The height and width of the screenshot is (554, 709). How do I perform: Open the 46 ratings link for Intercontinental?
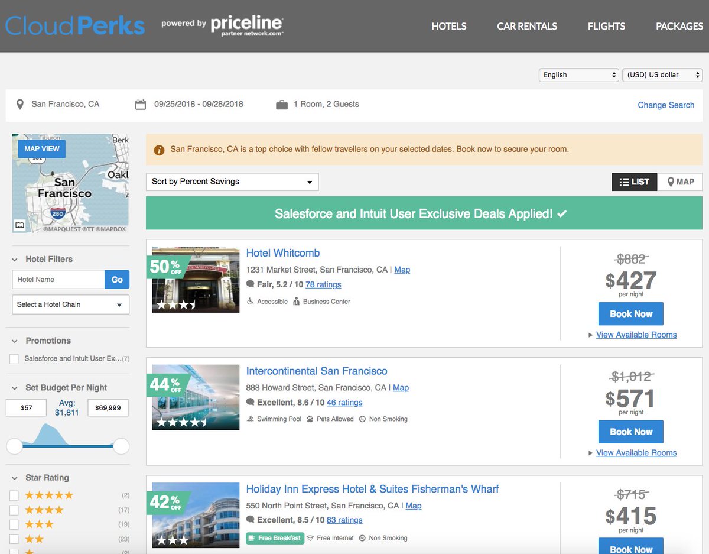pos(344,403)
